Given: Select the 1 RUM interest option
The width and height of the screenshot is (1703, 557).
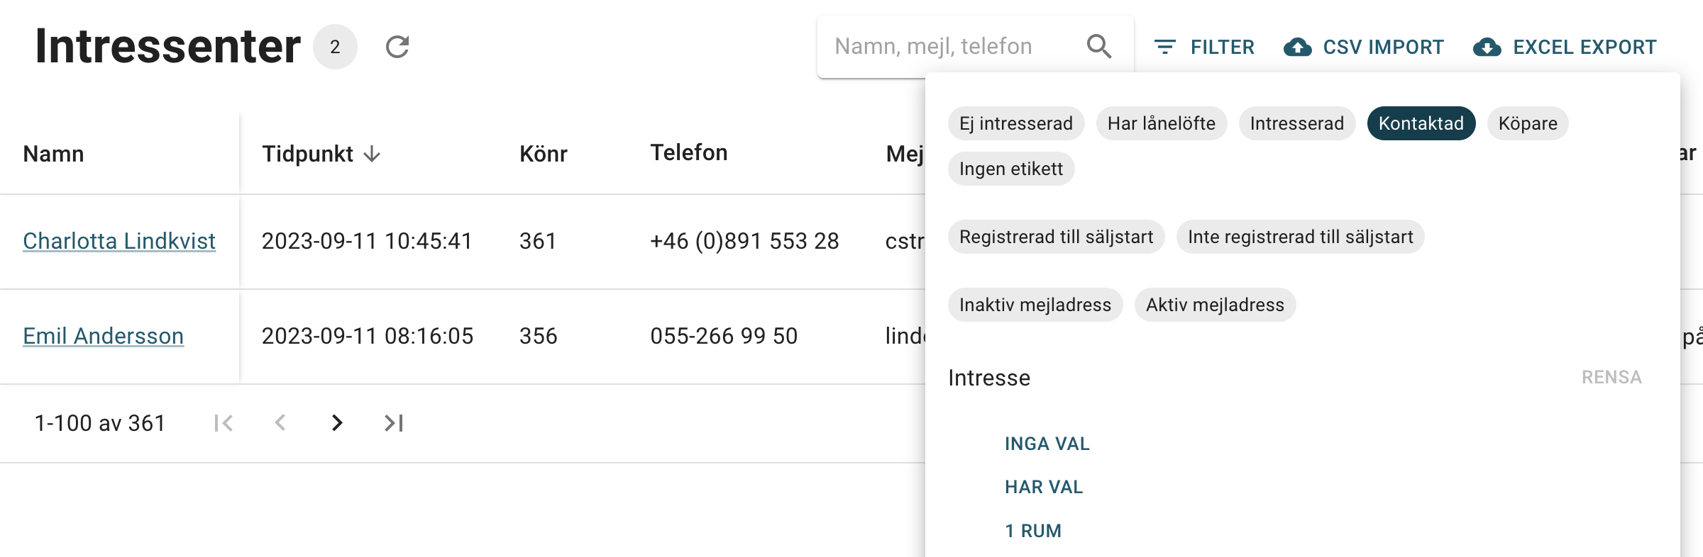Looking at the screenshot, I should (x=1033, y=530).
